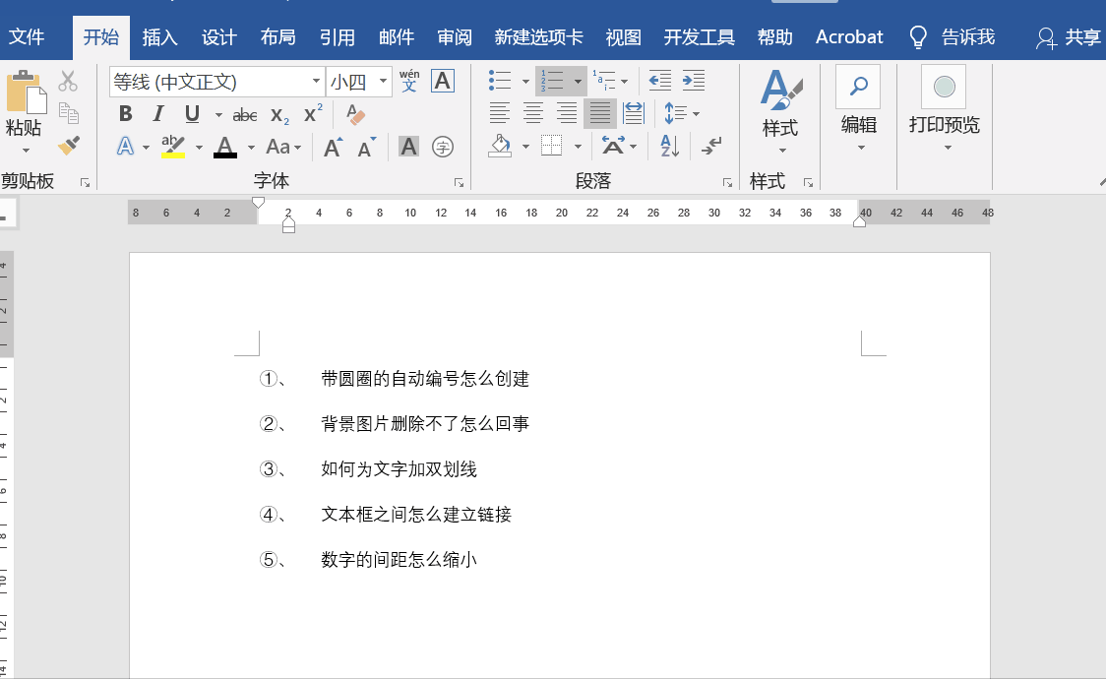1106x679 pixels.
Task: Toggle italic formatting
Action: click(158, 113)
